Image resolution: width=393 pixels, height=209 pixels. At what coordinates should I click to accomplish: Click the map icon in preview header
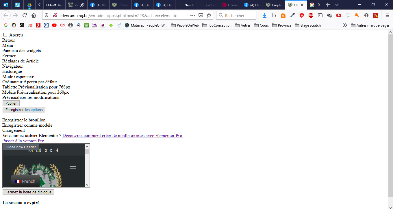pos(39,150)
